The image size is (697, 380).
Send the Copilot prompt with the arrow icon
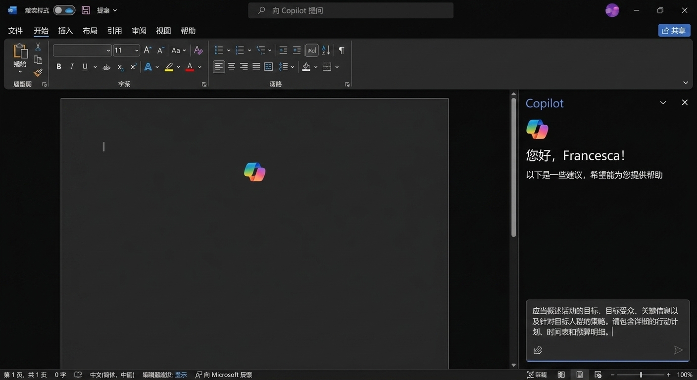[x=678, y=350]
